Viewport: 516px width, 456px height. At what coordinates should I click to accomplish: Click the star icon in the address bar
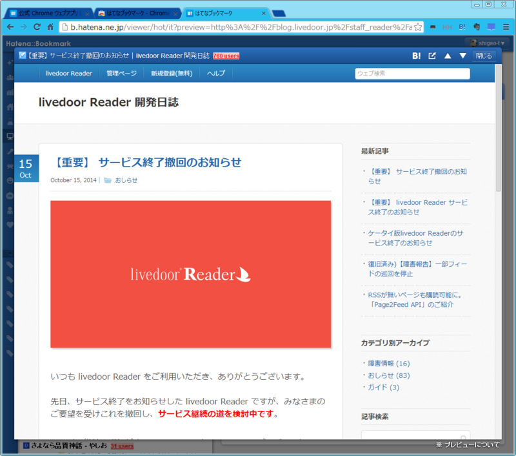418,26
